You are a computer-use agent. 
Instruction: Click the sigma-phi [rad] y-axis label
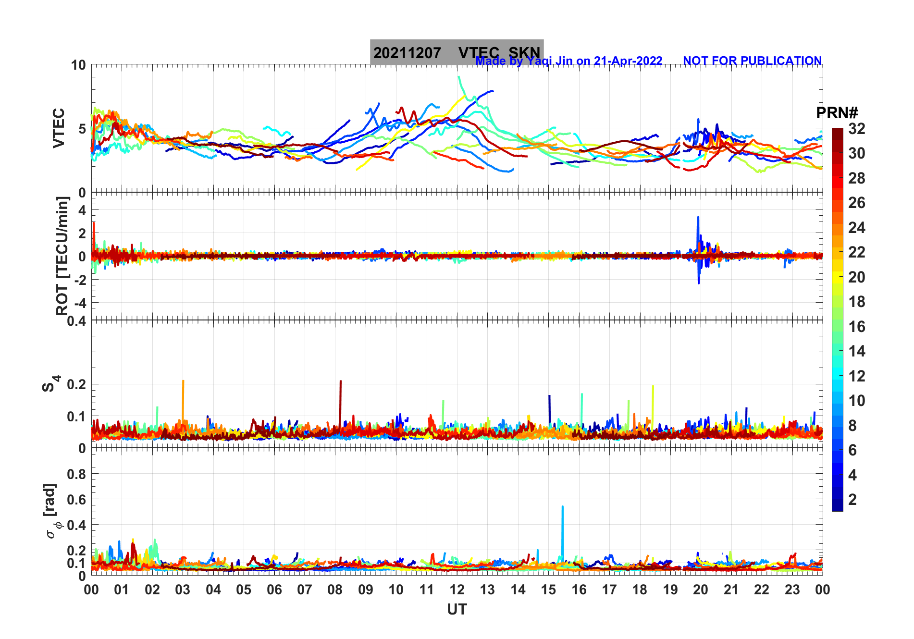pos(52,511)
